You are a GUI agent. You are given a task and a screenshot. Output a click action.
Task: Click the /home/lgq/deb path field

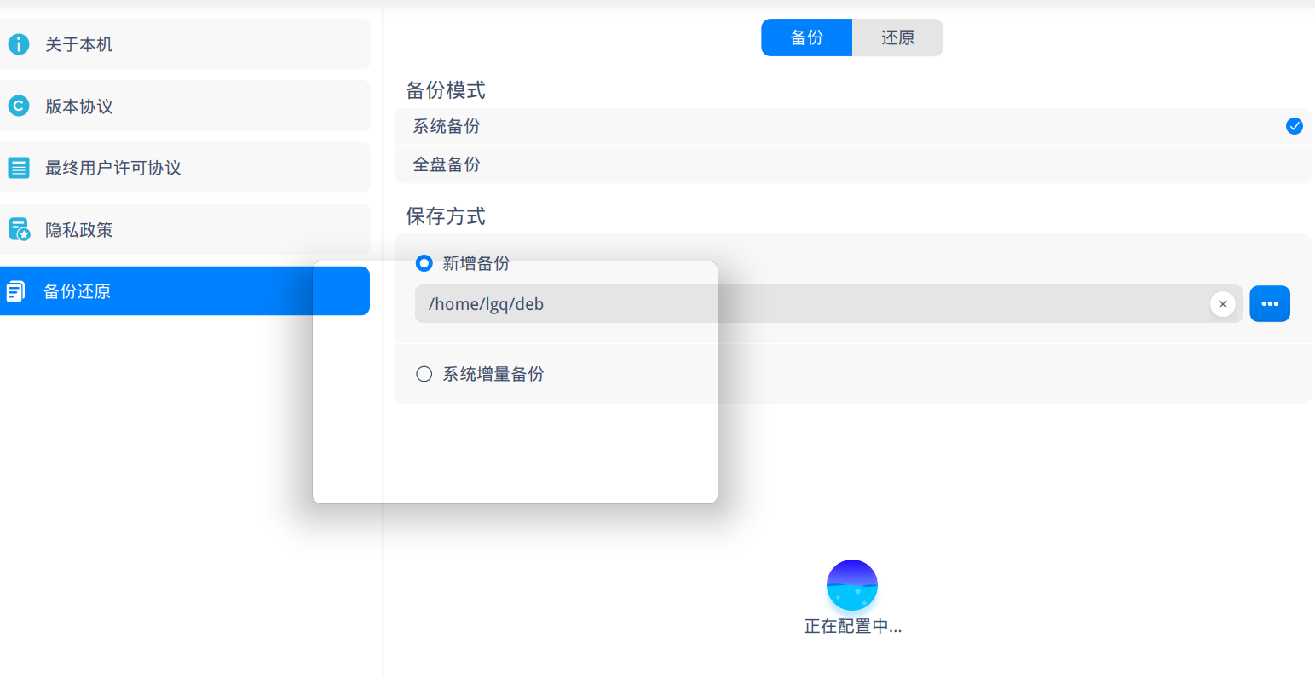828,304
